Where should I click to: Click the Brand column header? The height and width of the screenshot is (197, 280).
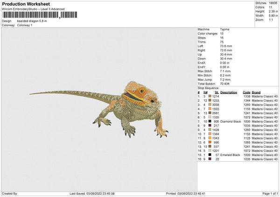(x=256, y=92)
